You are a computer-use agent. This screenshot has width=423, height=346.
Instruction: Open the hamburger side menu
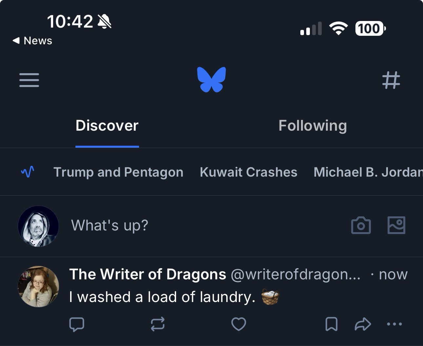pyautogui.click(x=29, y=80)
